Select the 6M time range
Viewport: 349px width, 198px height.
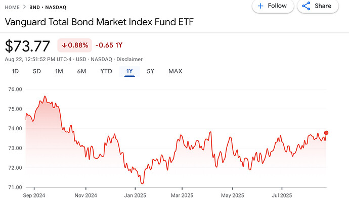[x=81, y=71]
